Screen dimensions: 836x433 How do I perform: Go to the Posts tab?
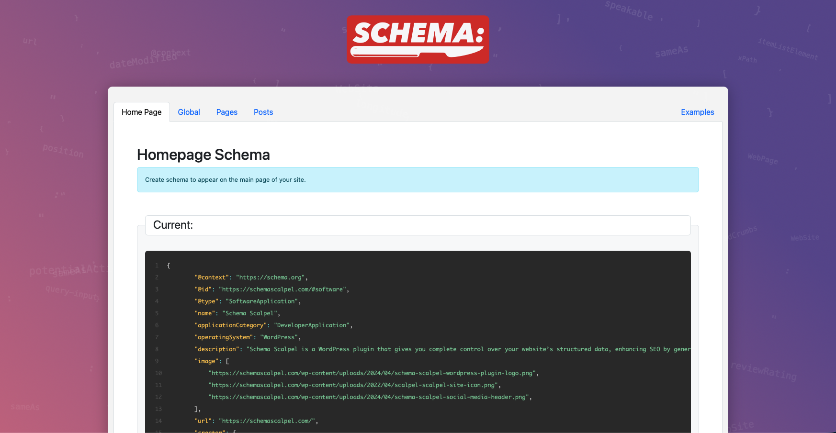pyautogui.click(x=263, y=112)
